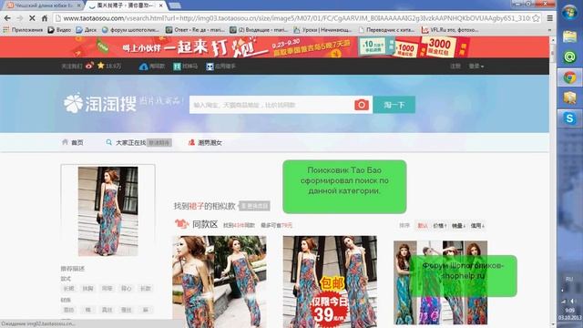583x328 pixels.
Task: Click the grey tag beside 大家正在找
Action: point(159,143)
